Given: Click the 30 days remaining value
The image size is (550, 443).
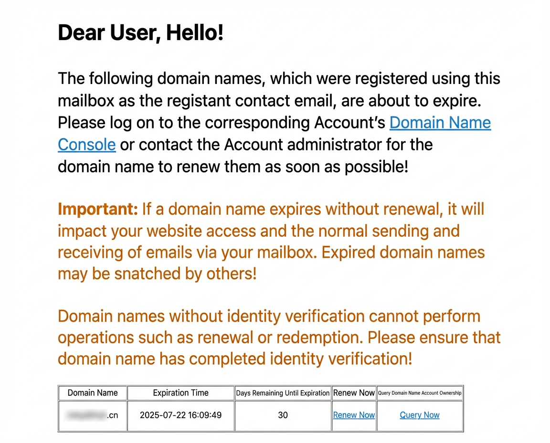Looking at the screenshot, I should pyautogui.click(x=283, y=416).
